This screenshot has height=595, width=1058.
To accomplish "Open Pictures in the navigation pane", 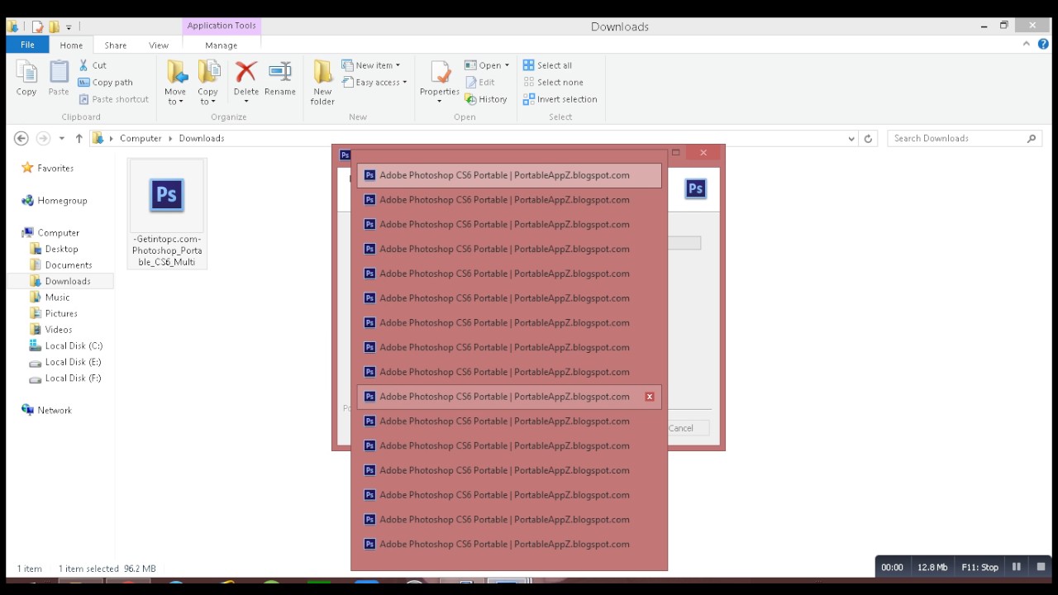I will (61, 314).
